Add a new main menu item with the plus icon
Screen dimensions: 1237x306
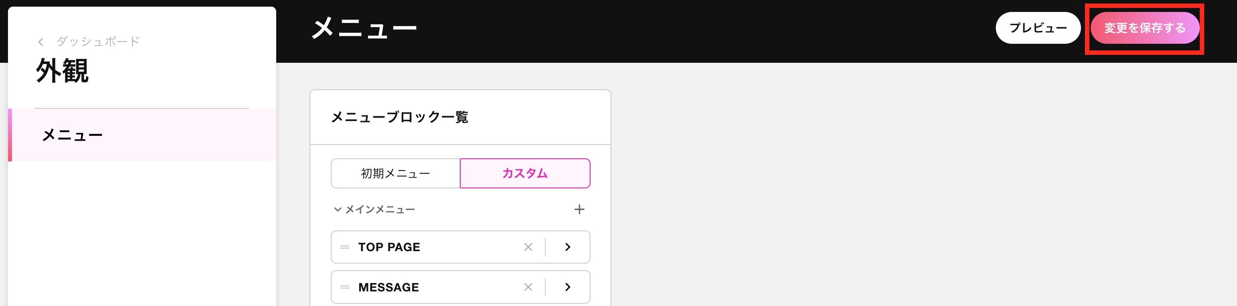click(579, 209)
